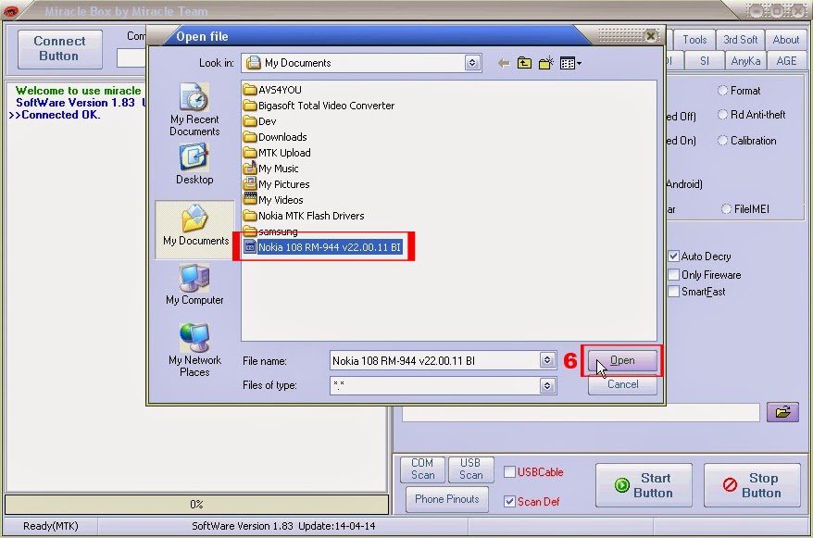Select the Dev folder

(260, 121)
